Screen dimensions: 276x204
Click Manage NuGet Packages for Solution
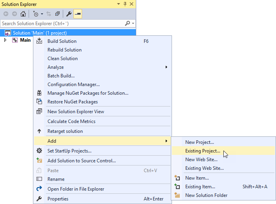click(x=88, y=93)
